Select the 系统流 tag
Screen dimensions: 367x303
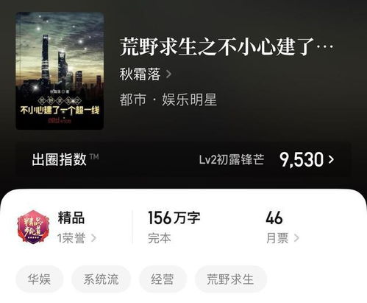tap(101, 279)
